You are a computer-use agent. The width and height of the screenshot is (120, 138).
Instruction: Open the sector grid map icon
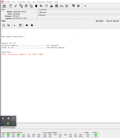(x=56, y=6)
